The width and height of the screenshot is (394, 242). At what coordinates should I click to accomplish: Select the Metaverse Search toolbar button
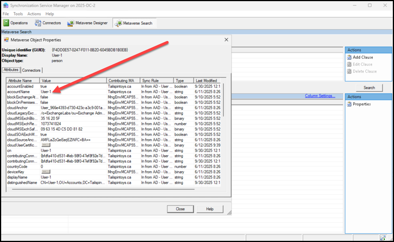click(x=134, y=23)
